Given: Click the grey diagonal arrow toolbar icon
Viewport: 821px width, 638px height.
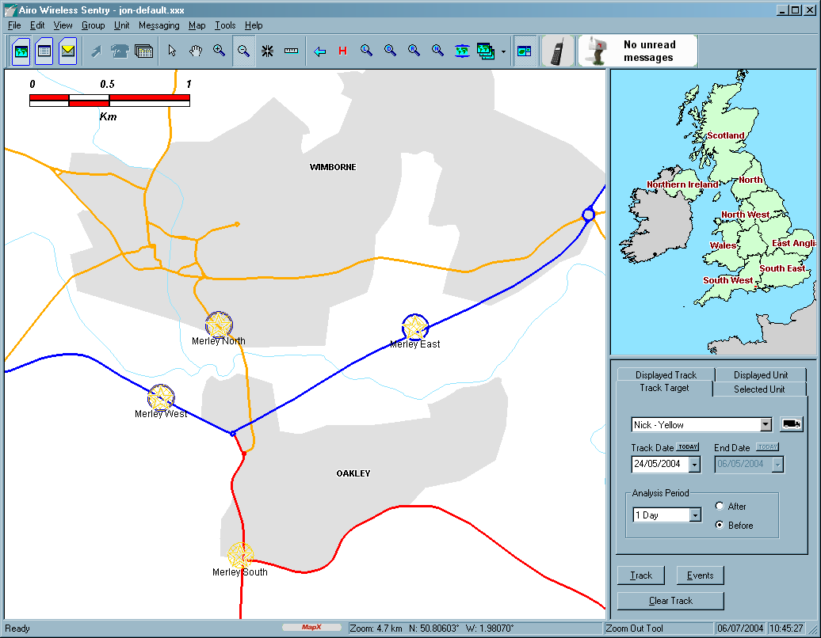Looking at the screenshot, I should 97,51.
